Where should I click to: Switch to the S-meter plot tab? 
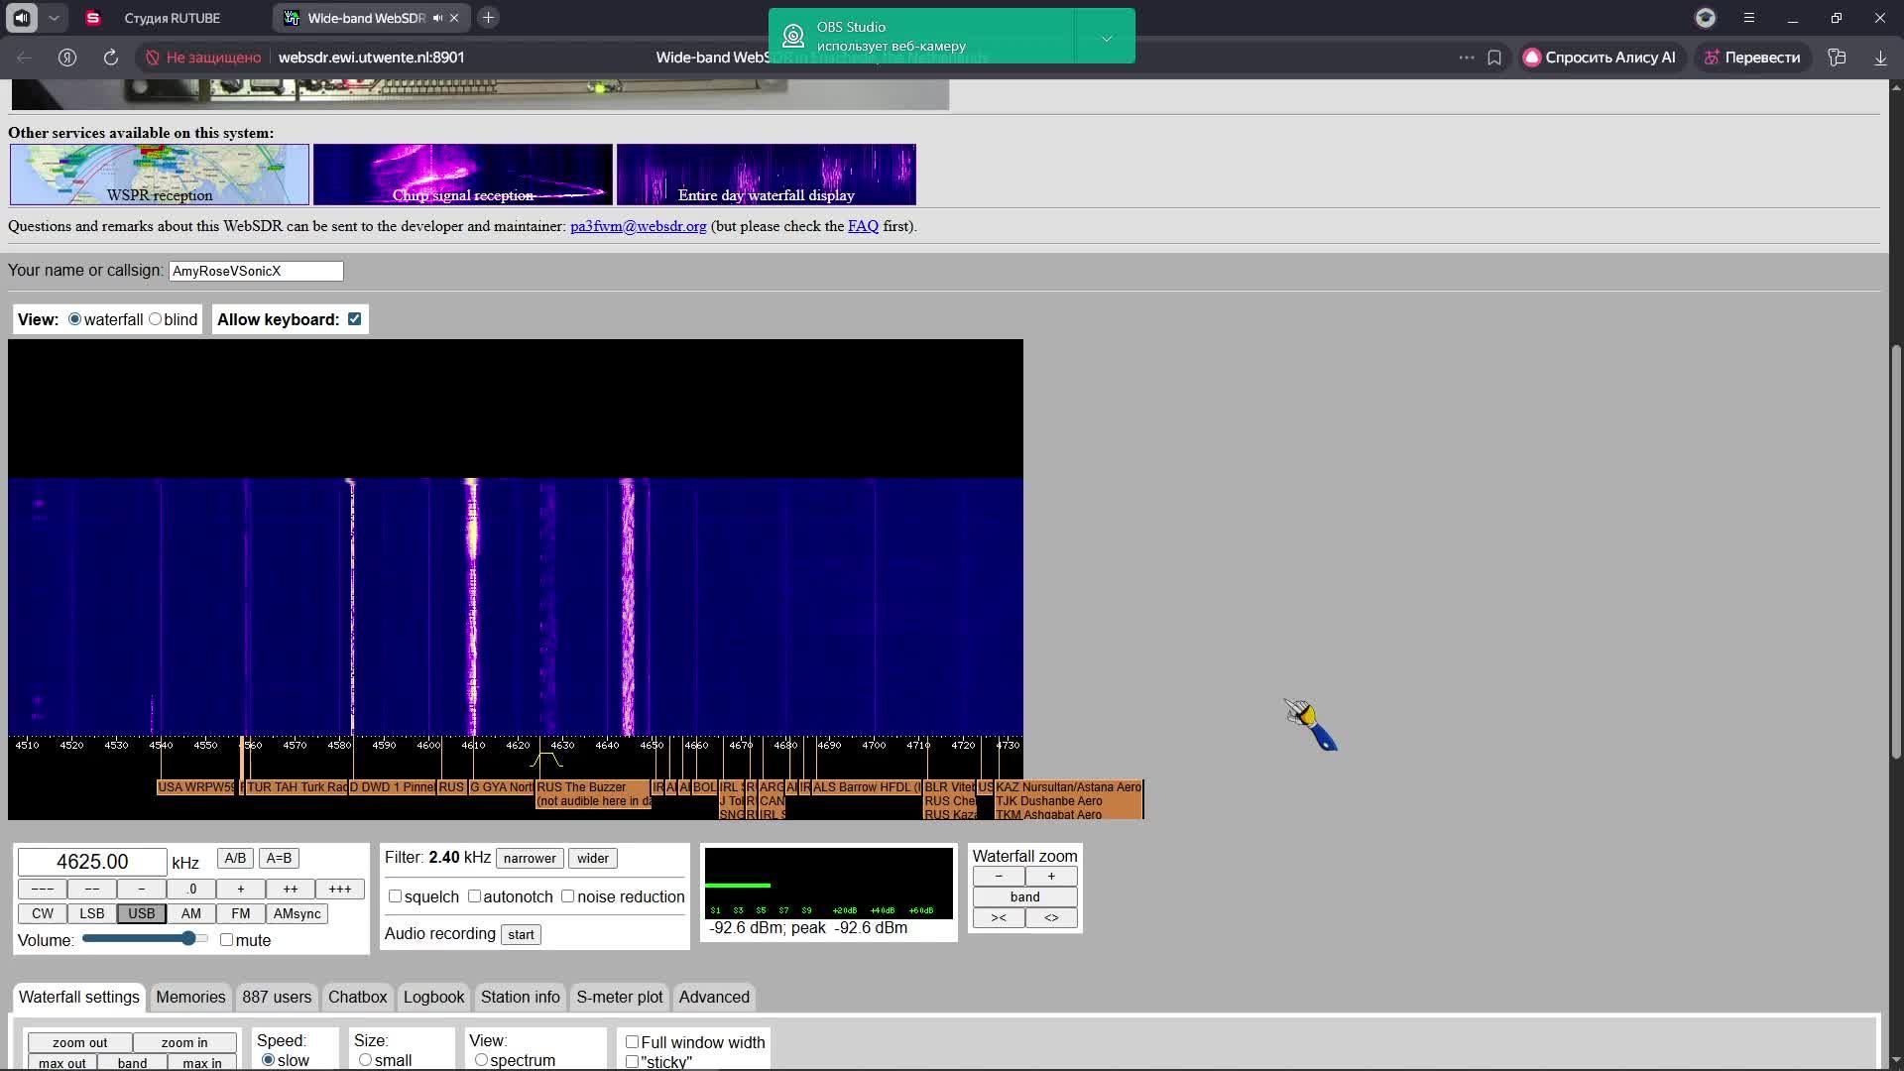(619, 998)
